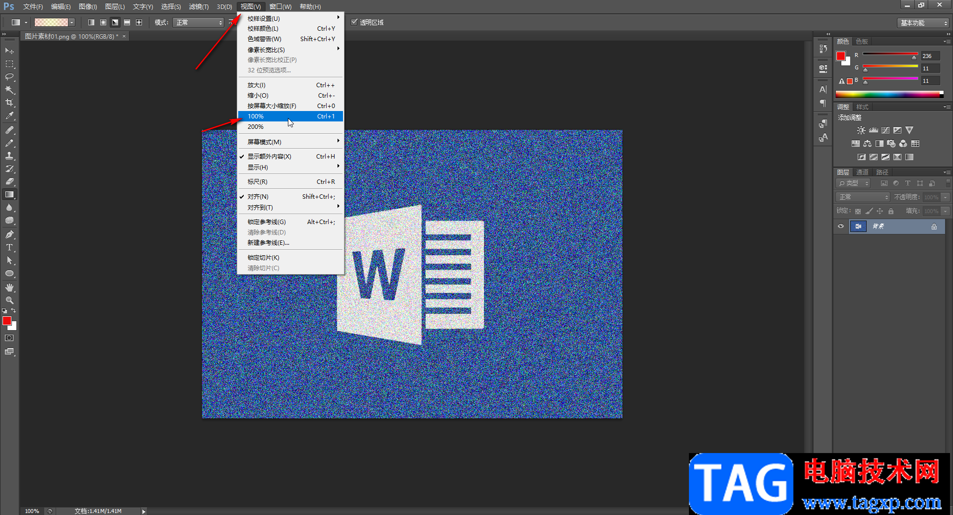Choose 100% zoom menu item
This screenshot has width=953, height=515.
[291, 116]
